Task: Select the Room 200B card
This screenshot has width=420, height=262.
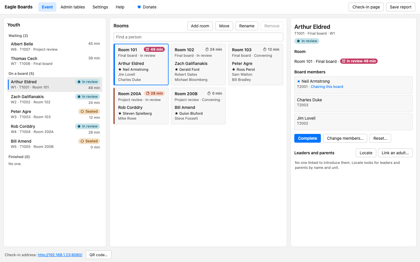Action: 198,106
